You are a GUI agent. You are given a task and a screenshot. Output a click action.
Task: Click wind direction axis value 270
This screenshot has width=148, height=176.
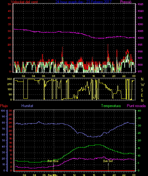coord(9,84)
